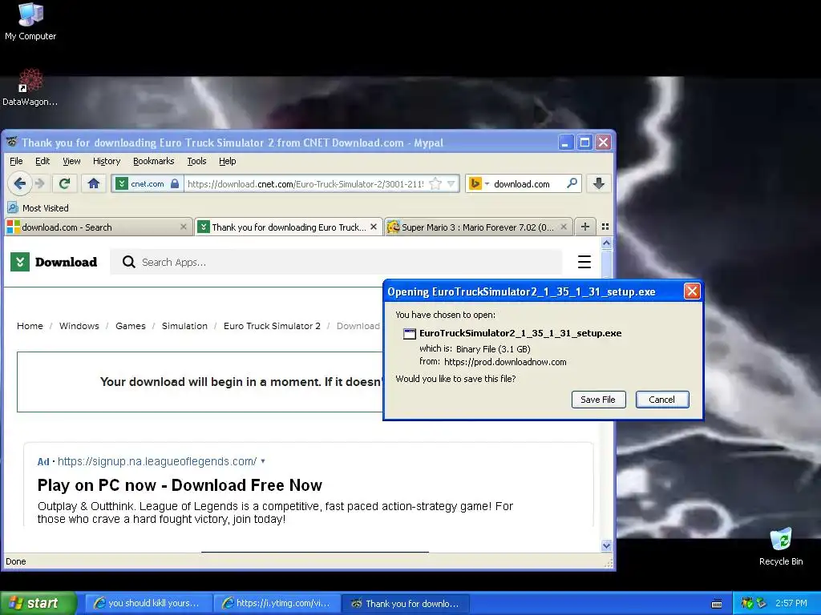Open the History menu

(107, 161)
